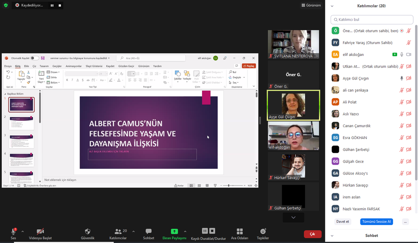This screenshot has height=243, width=418.
Task: Open the Tepkiler reactions menu
Action: (263, 234)
